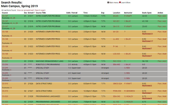The image size is (169, 105).
Task: Click the Main menu icon
Action: point(108,2)
